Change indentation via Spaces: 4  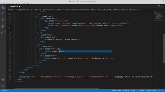[x=126, y=90]
